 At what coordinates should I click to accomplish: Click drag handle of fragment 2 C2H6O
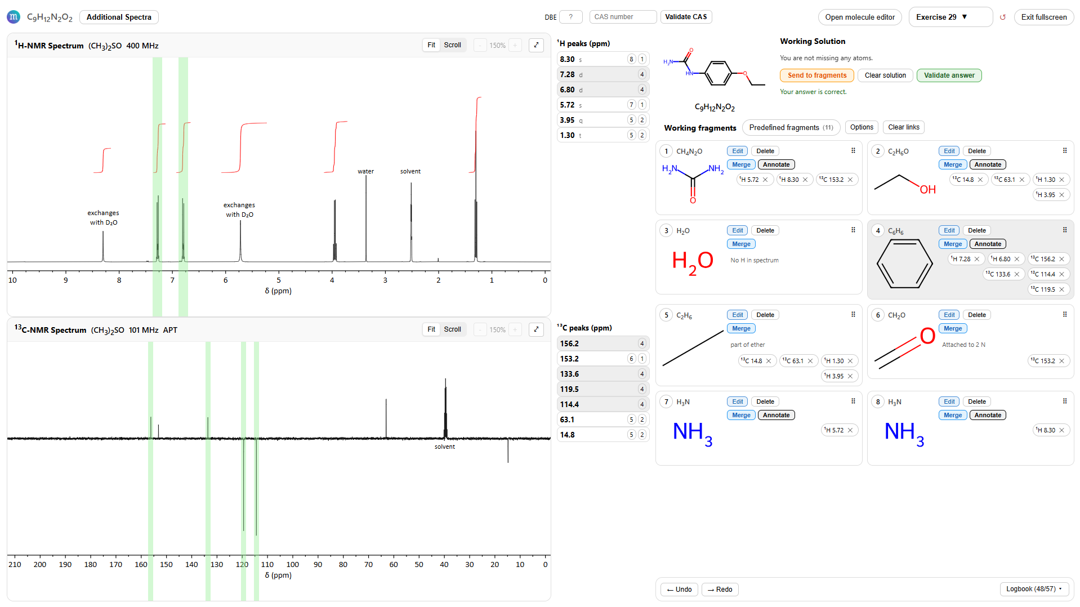(1065, 150)
